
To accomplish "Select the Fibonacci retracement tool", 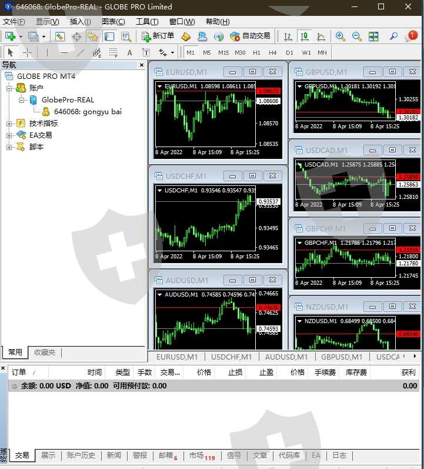I will pyautogui.click(x=113, y=52).
